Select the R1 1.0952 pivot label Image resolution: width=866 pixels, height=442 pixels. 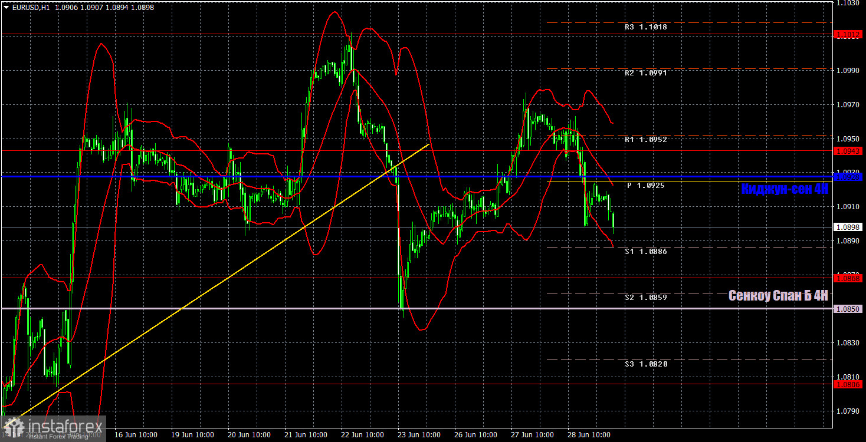pyautogui.click(x=646, y=140)
